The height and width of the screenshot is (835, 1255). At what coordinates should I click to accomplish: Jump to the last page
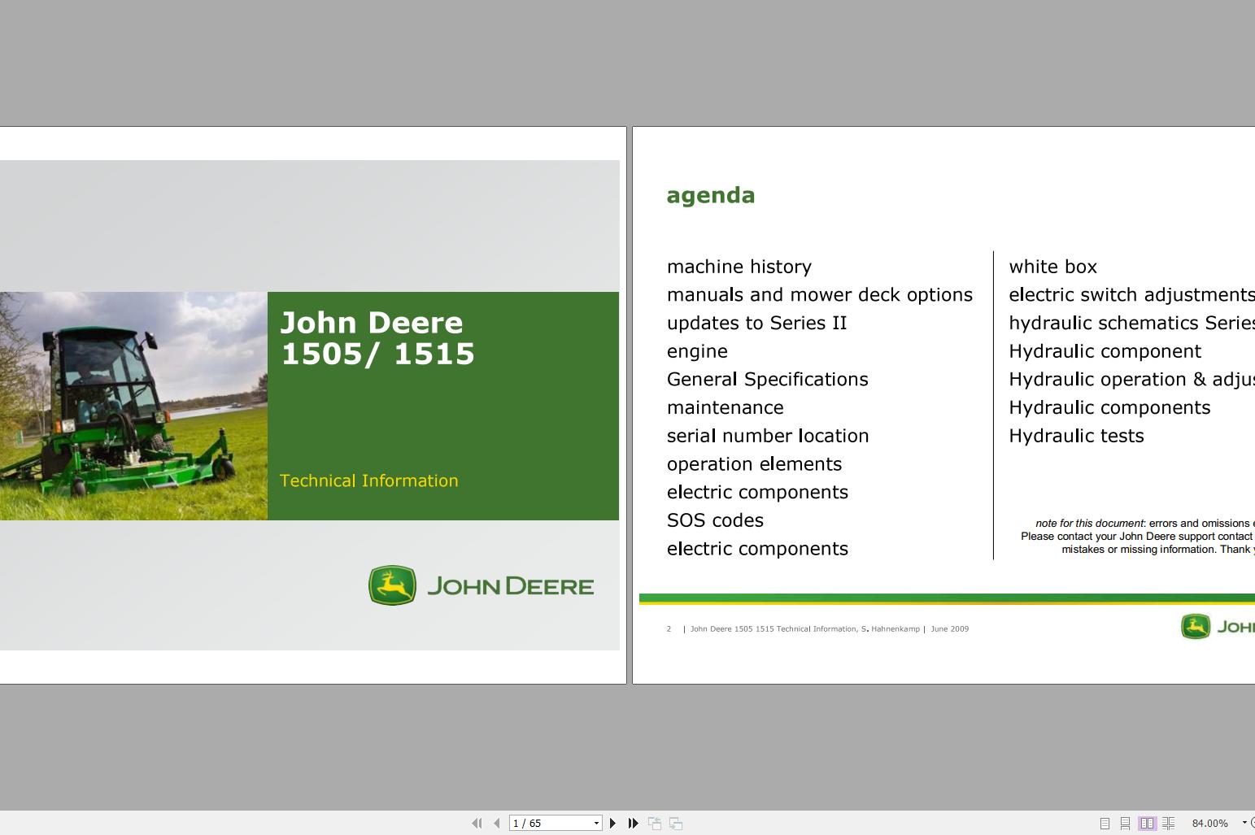(x=633, y=823)
